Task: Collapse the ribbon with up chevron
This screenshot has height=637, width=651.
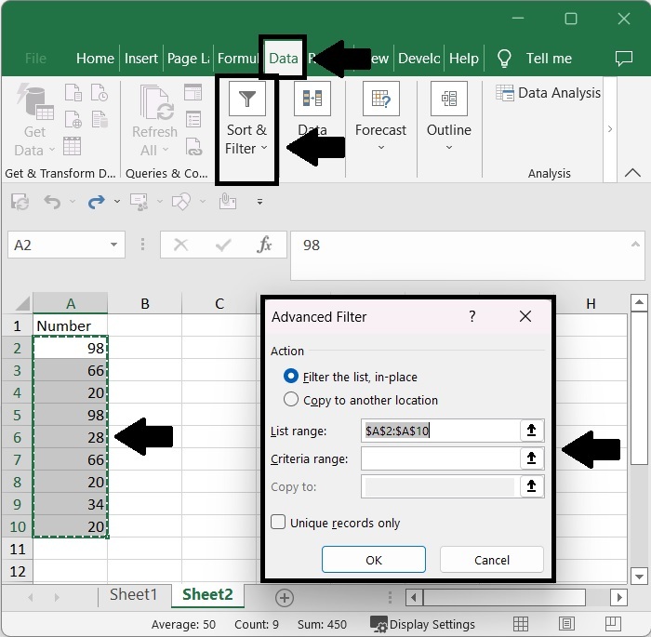Action: [x=632, y=172]
